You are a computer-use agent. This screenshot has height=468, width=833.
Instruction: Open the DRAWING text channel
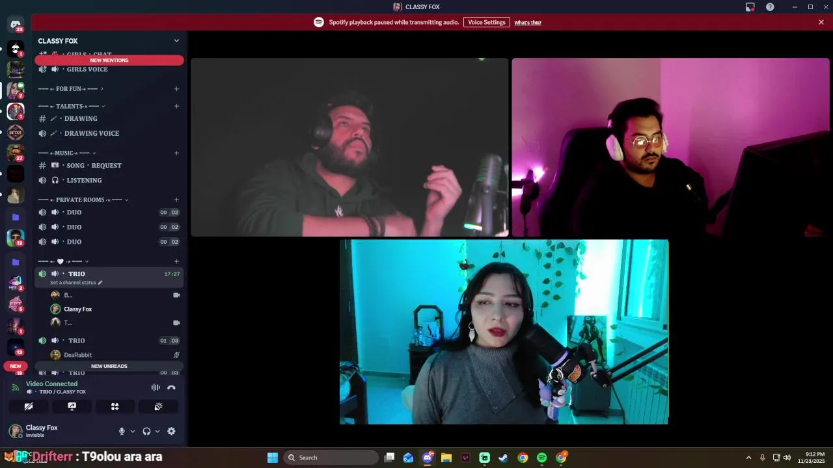click(x=109, y=118)
